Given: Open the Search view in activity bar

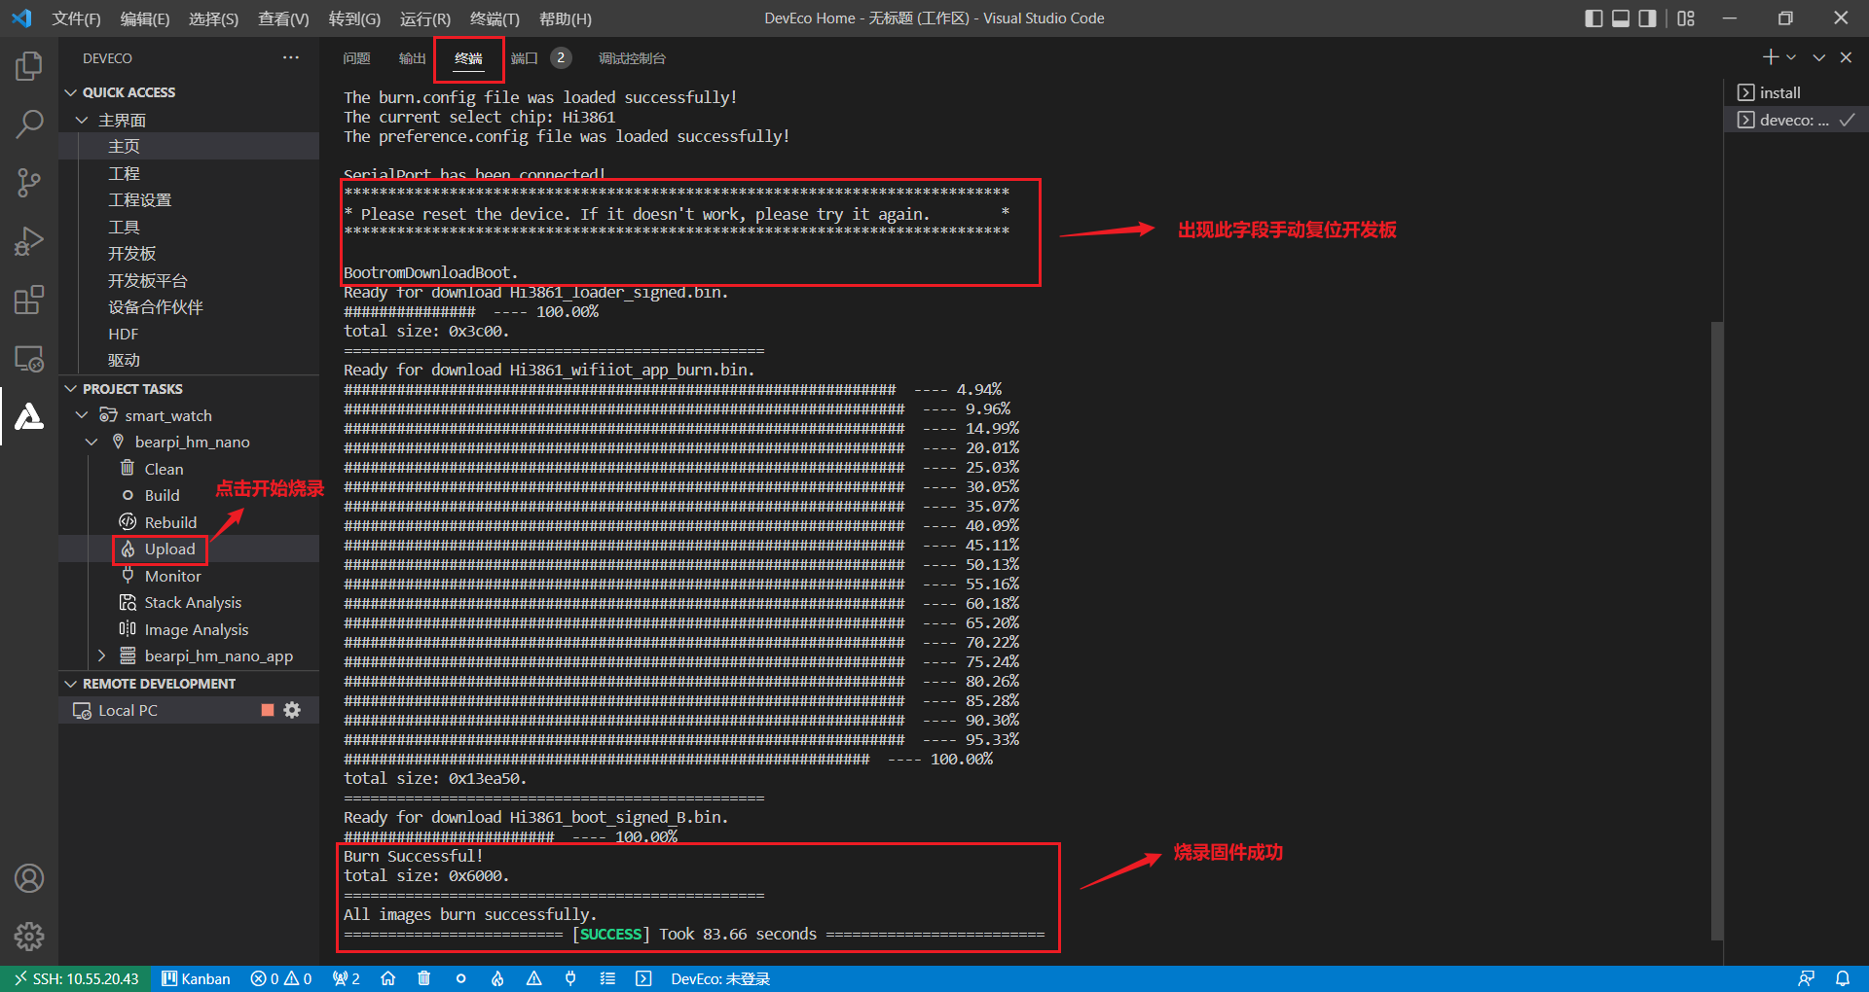Looking at the screenshot, I should click(29, 124).
